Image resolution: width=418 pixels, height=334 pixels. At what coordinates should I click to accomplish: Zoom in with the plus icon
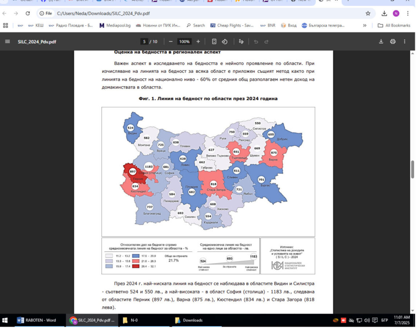tap(198, 42)
